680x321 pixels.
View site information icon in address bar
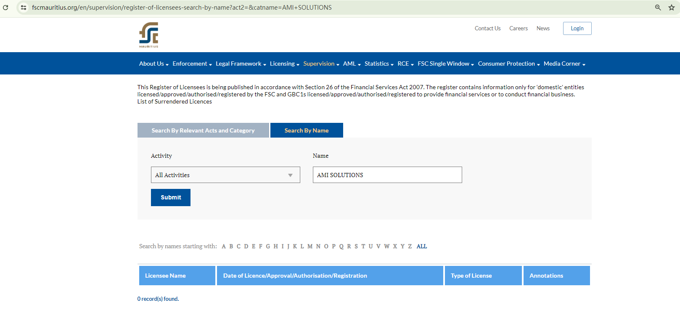(24, 8)
